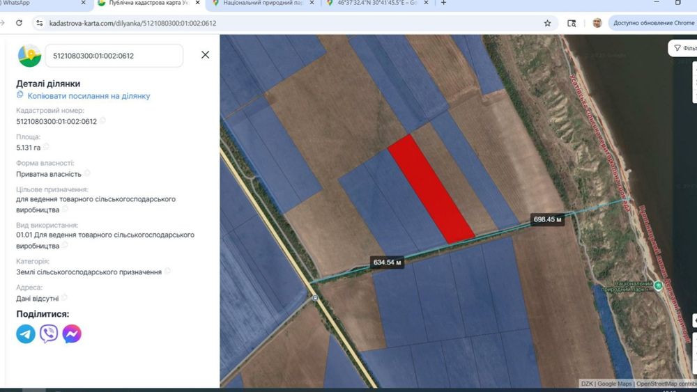The height and width of the screenshot is (392, 697).
Task: Select the text 5121080300:01:002:0612 under Кадастровий номер
Action: coord(56,121)
